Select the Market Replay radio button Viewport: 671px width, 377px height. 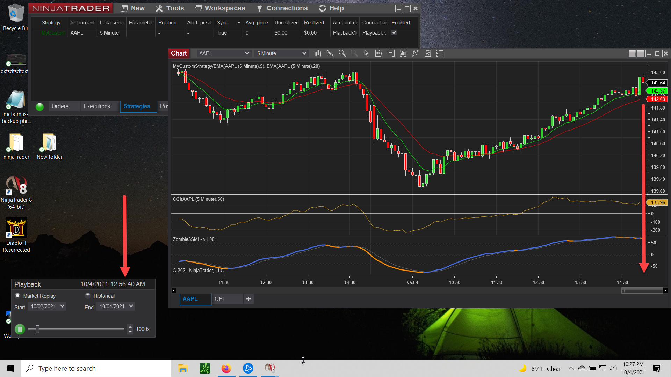(18, 296)
